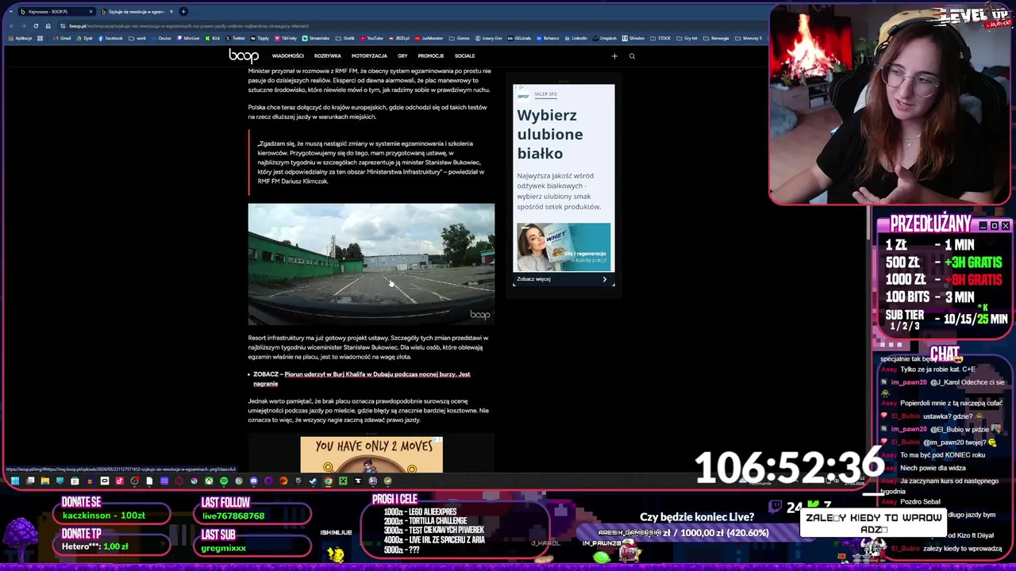1016x571 pixels.
Task: Open the JBZD.pl bookmark
Action: point(400,38)
